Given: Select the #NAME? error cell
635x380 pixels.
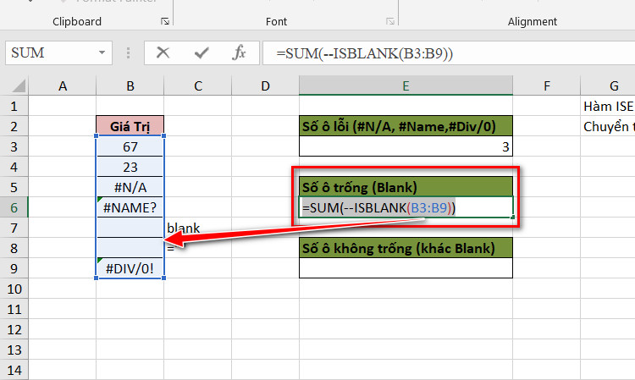Looking at the screenshot, I should 130,207.
